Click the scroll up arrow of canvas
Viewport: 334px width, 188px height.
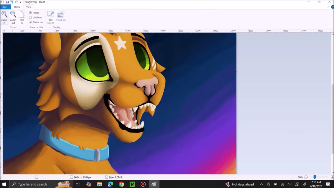(x=332, y=34)
